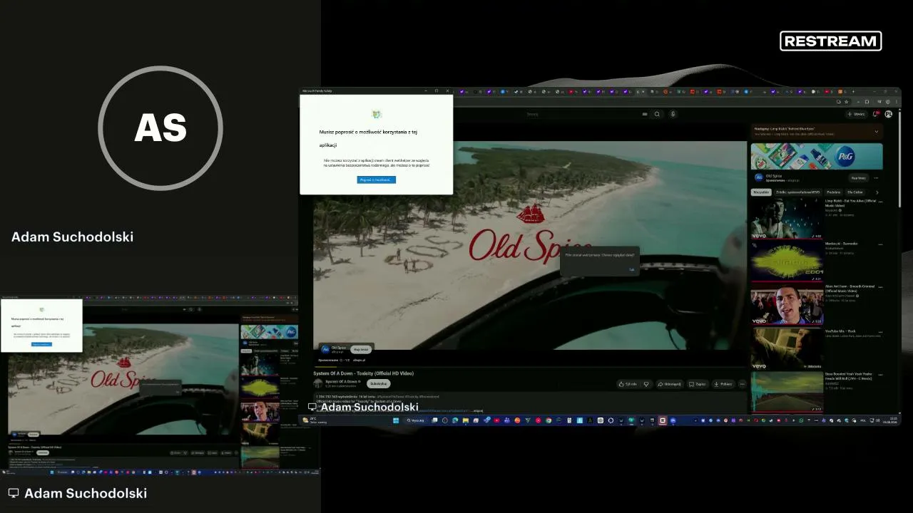The width and height of the screenshot is (913, 513).
Task: Select the 'Dla Ciebie' filter chip
Action: coord(855,192)
